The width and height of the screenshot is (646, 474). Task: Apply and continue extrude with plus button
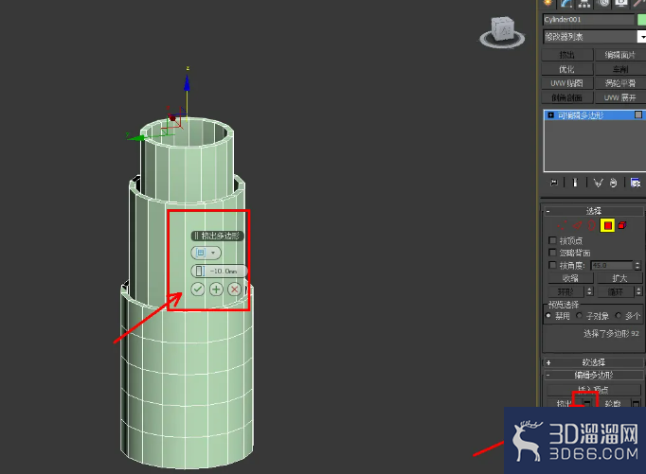pos(216,290)
